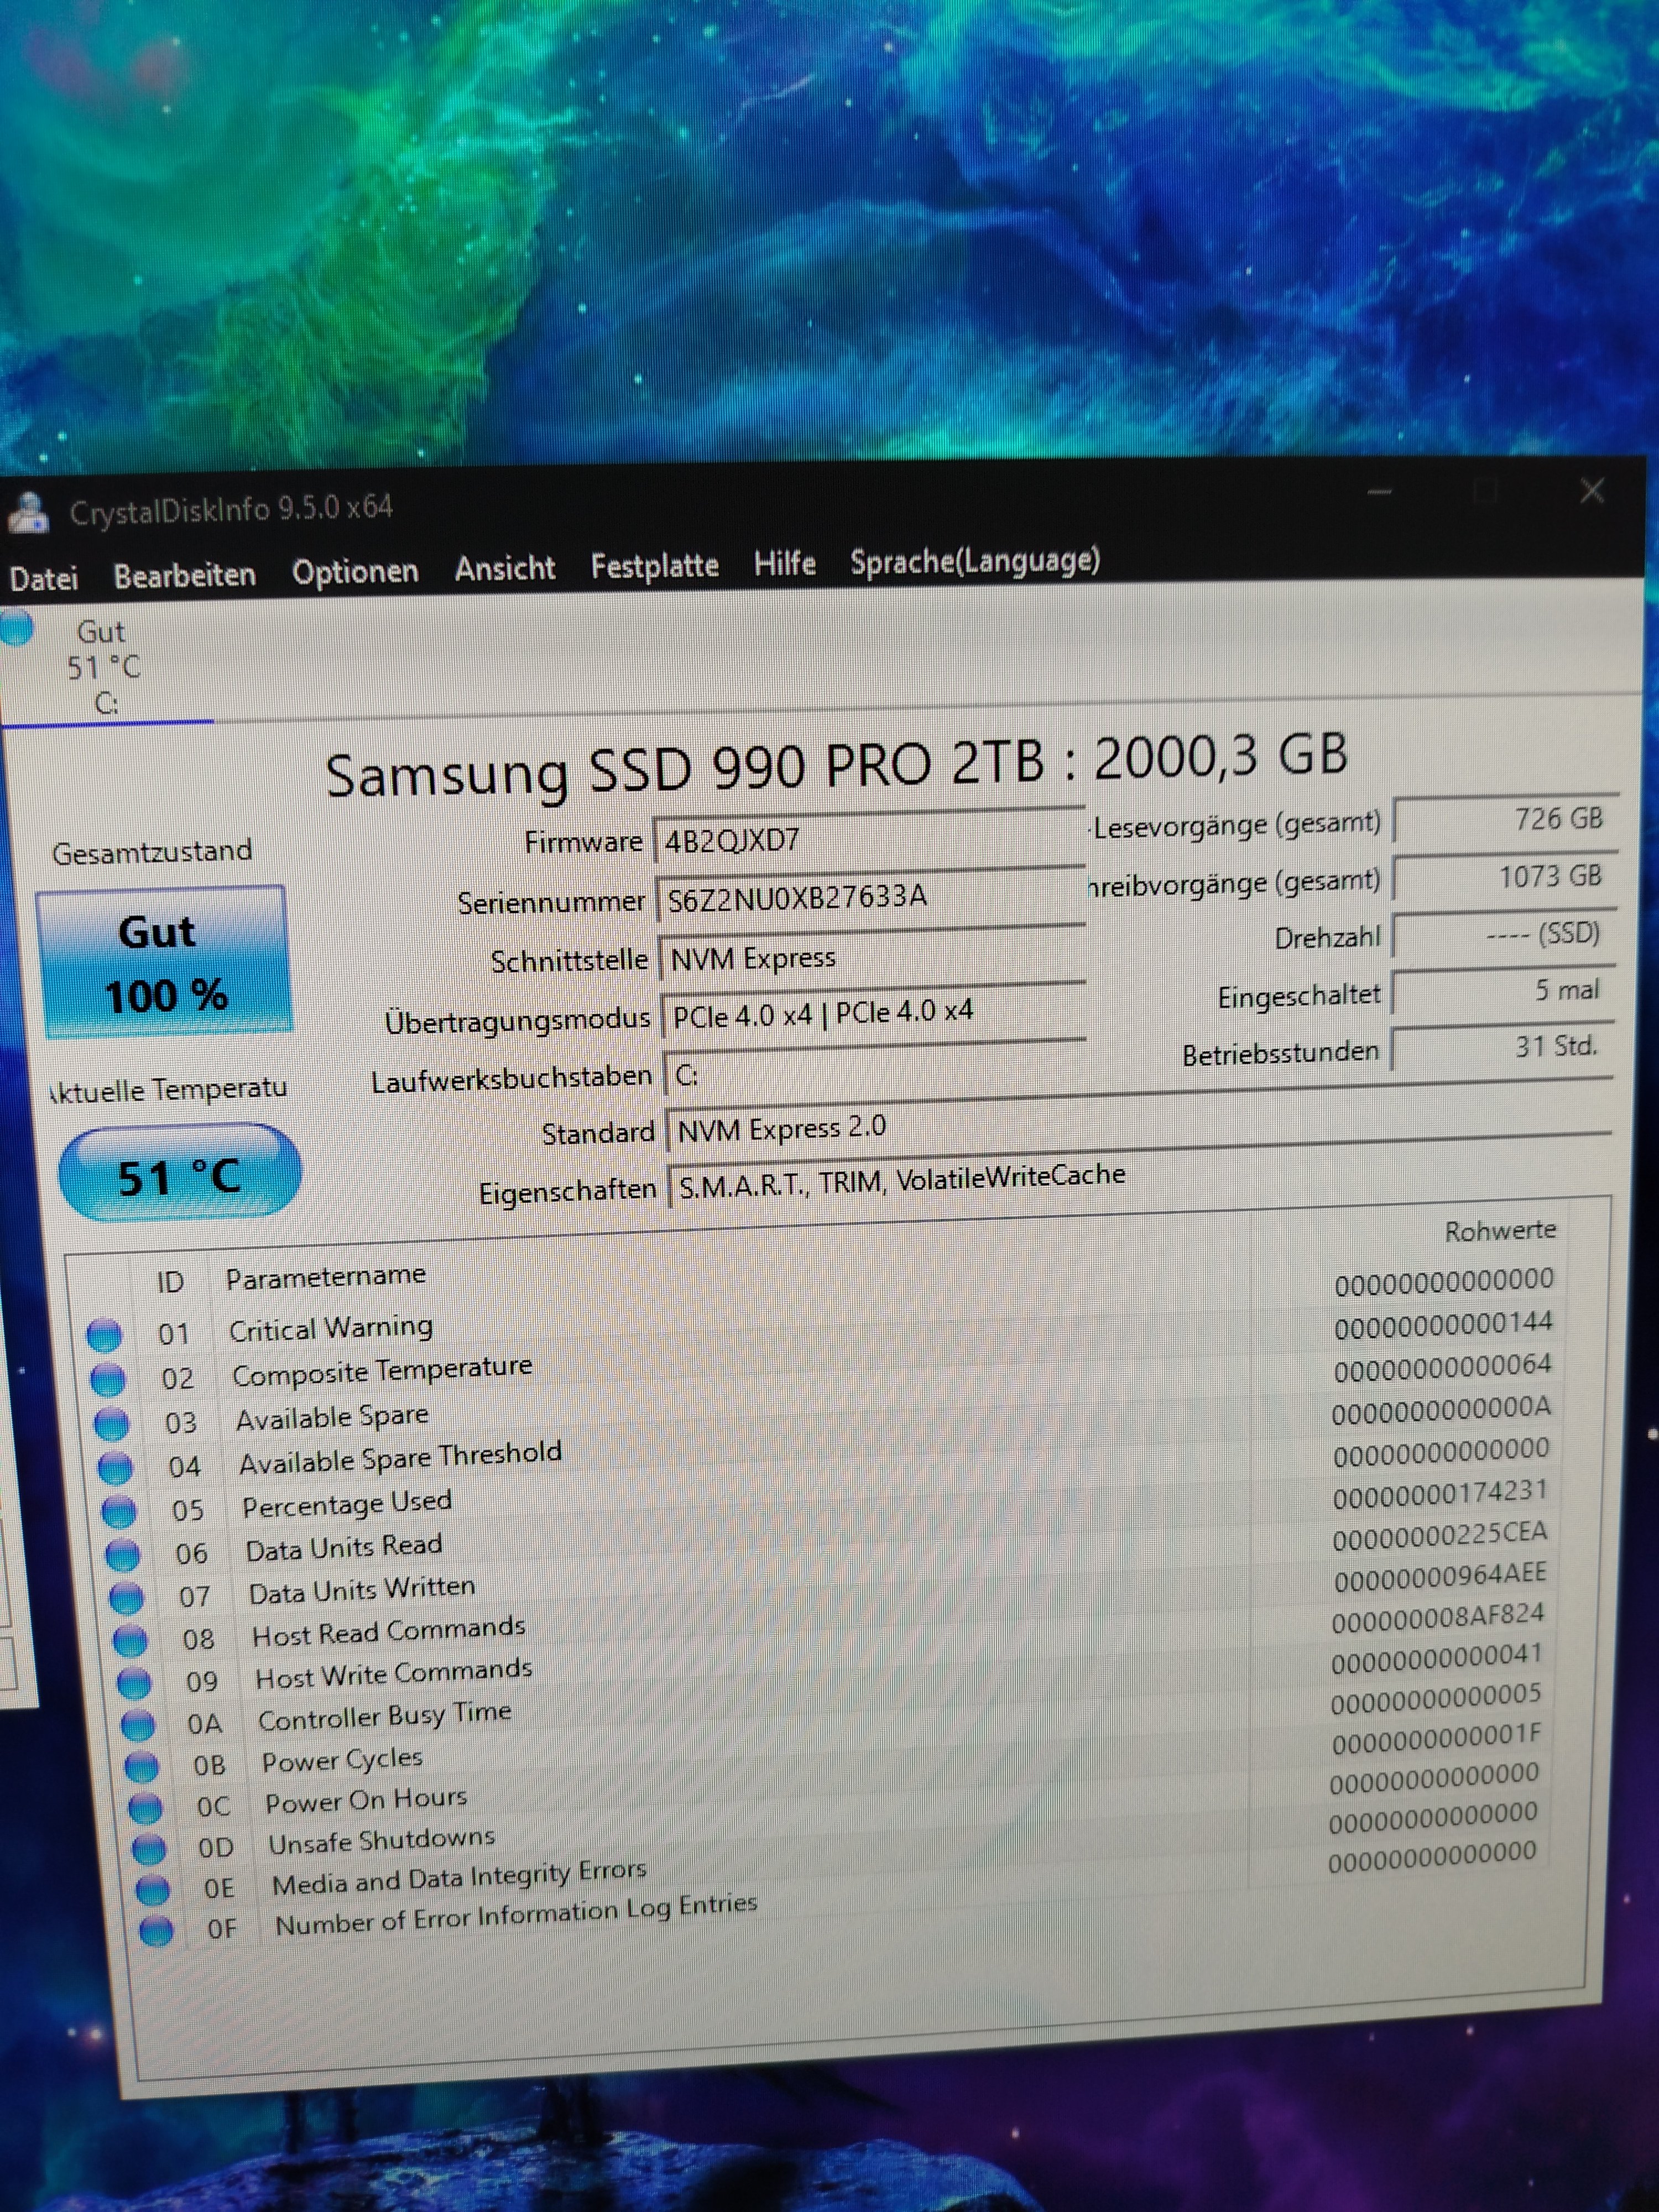Open the Sprache(Language) menu
1659x2212 pixels.
pyautogui.click(x=974, y=561)
